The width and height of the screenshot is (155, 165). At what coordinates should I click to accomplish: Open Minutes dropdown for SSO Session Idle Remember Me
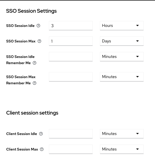pyautogui.click(x=122, y=57)
